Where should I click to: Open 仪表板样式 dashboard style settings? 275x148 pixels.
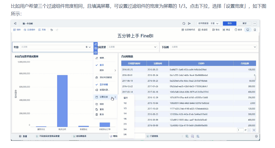[x=188, y=30]
